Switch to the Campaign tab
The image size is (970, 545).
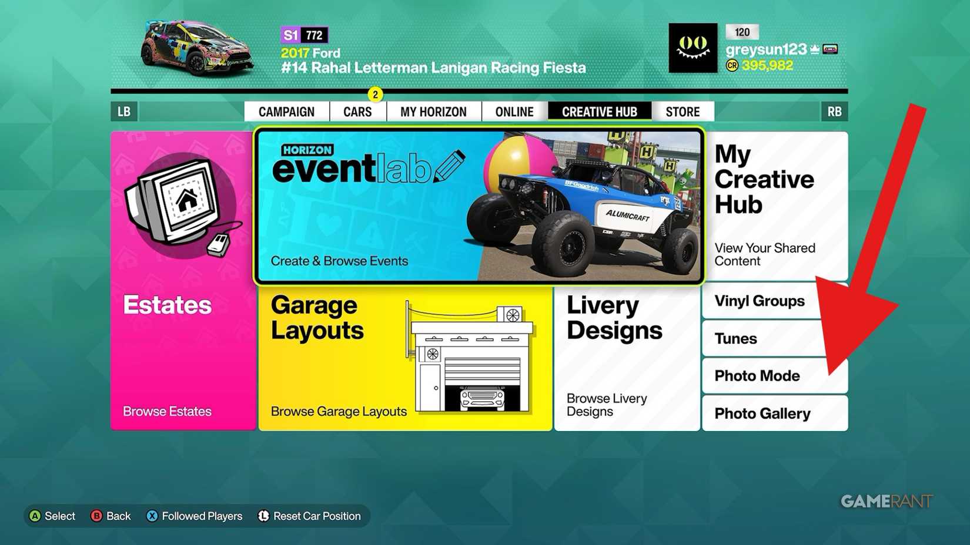click(x=287, y=112)
